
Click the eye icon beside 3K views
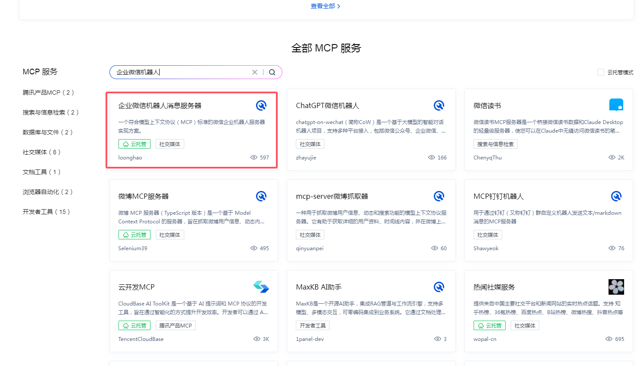(x=257, y=339)
